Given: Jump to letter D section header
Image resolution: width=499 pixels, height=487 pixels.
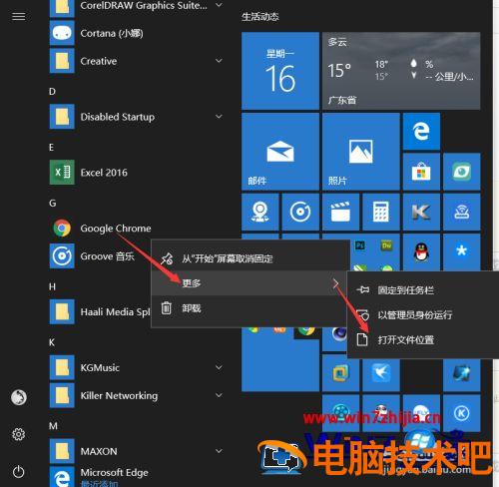Looking at the screenshot, I should [52, 92].
